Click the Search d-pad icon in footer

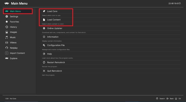[157, 99]
